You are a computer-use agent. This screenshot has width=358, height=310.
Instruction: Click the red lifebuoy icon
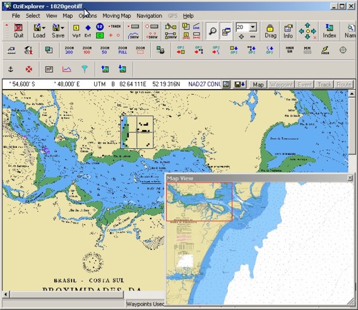click(x=28, y=69)
